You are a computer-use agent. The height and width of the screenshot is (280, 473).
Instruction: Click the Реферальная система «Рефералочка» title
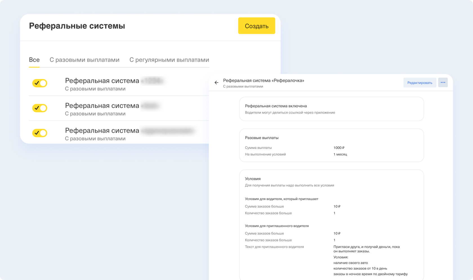264,80
